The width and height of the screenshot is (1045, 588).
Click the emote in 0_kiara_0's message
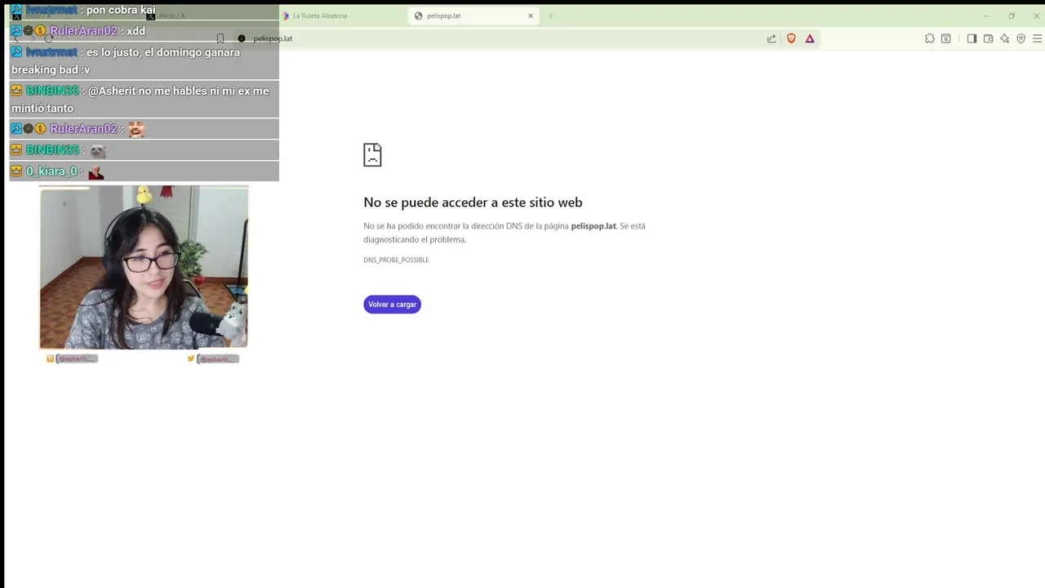pyautogui.click(x=96, y=171)
